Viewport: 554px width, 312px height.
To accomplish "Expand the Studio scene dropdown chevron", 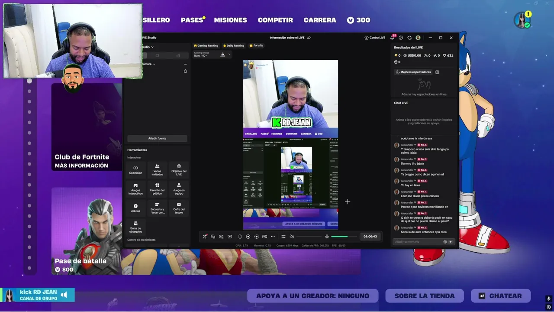I will pos(152,47).
